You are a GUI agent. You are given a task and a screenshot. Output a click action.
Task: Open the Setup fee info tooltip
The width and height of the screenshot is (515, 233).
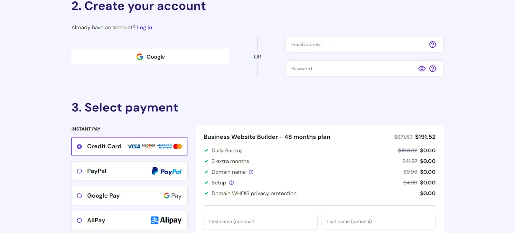pos(231,182)
